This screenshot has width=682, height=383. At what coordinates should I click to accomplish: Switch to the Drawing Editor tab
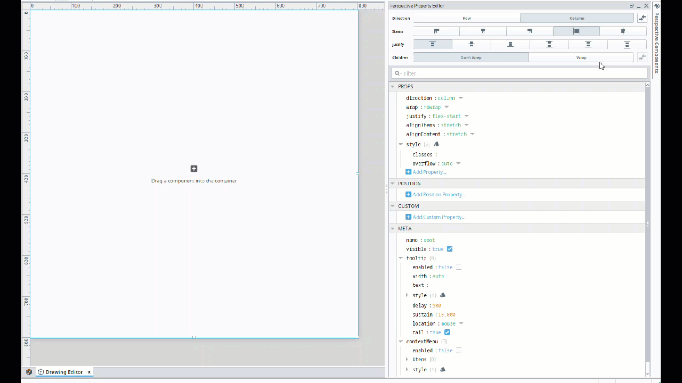coord(64,372)
